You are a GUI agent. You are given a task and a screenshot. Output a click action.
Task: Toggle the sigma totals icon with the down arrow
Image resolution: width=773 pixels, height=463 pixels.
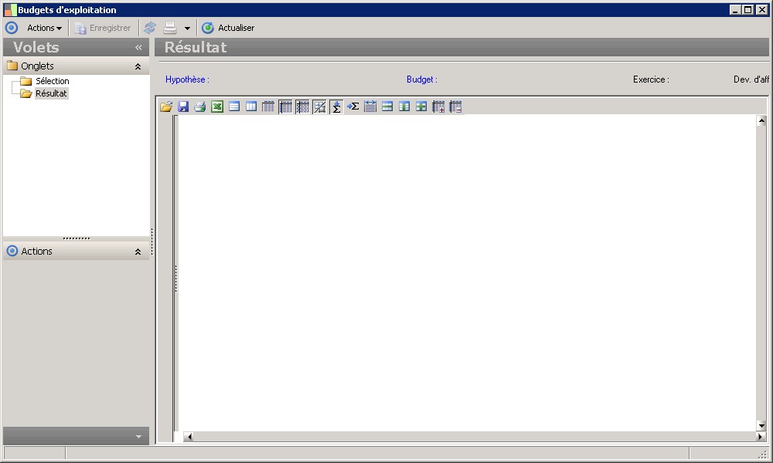tap(336, 106)
